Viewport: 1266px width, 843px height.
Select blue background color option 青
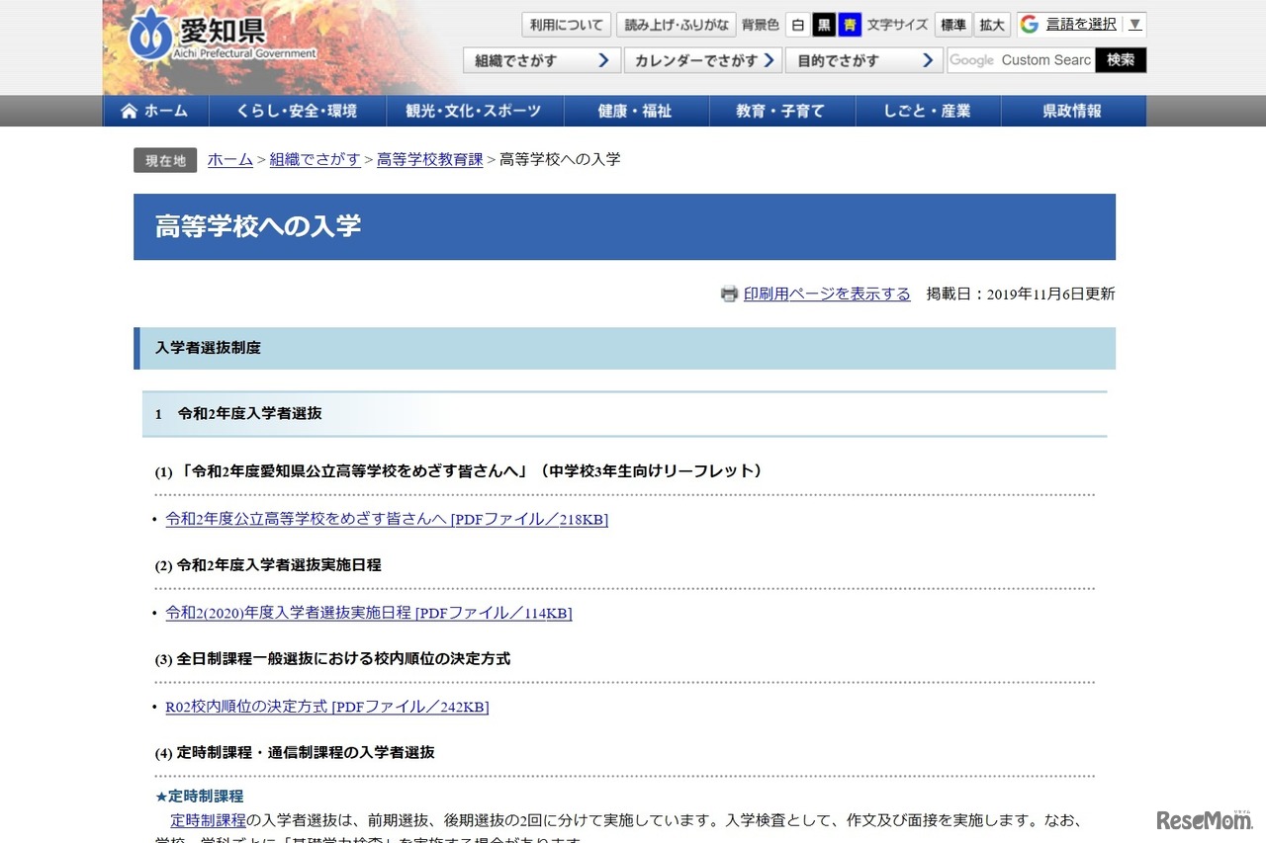point(849,25)
